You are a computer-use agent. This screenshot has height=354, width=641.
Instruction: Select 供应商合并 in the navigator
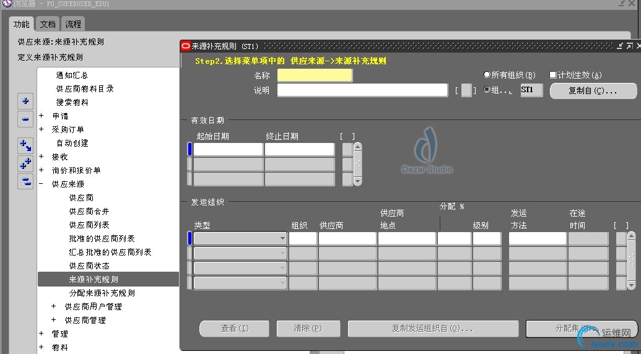(89, 212)
